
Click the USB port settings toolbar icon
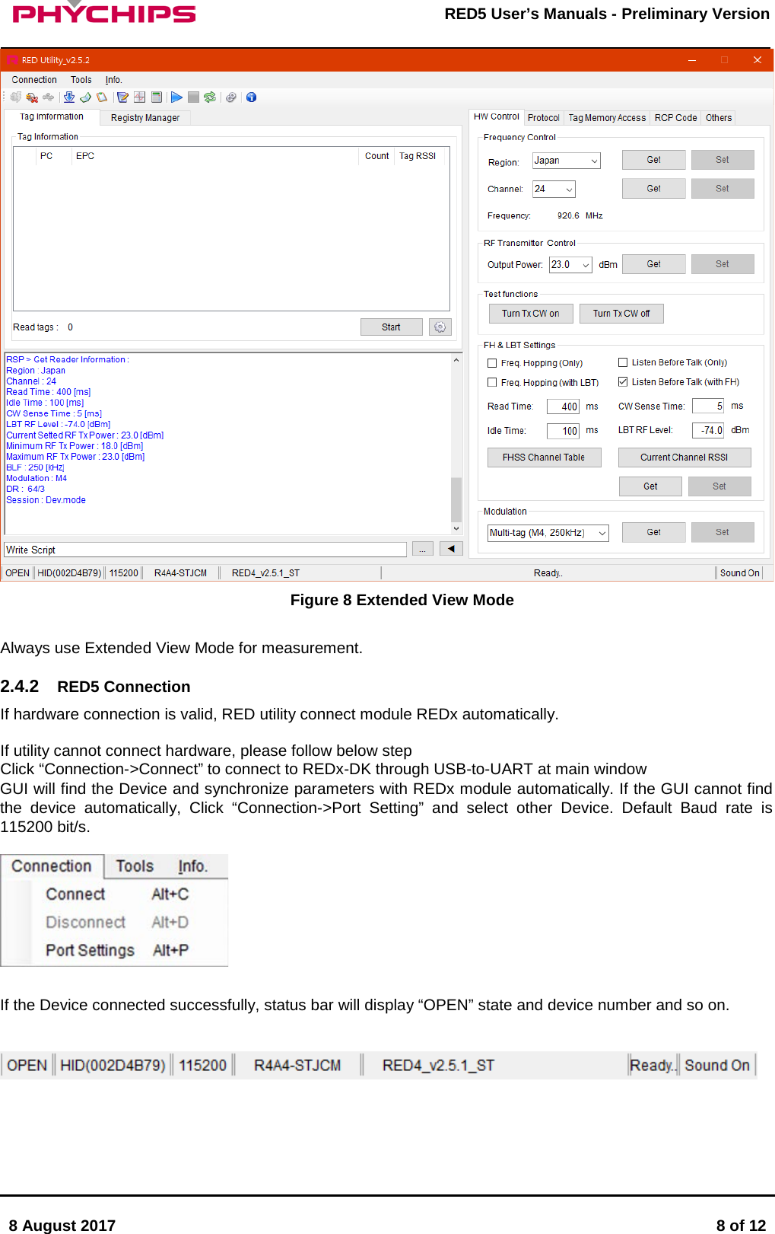pyautogui.click(x=49, y=97)
